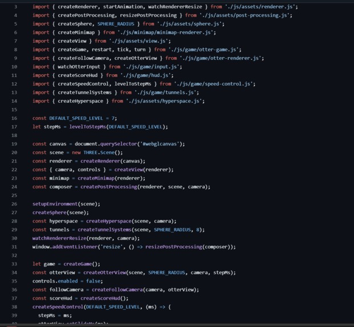This screenshot has height=327, width=354.
Task: Click addEventListener on line 31
Action: (75, 247)
